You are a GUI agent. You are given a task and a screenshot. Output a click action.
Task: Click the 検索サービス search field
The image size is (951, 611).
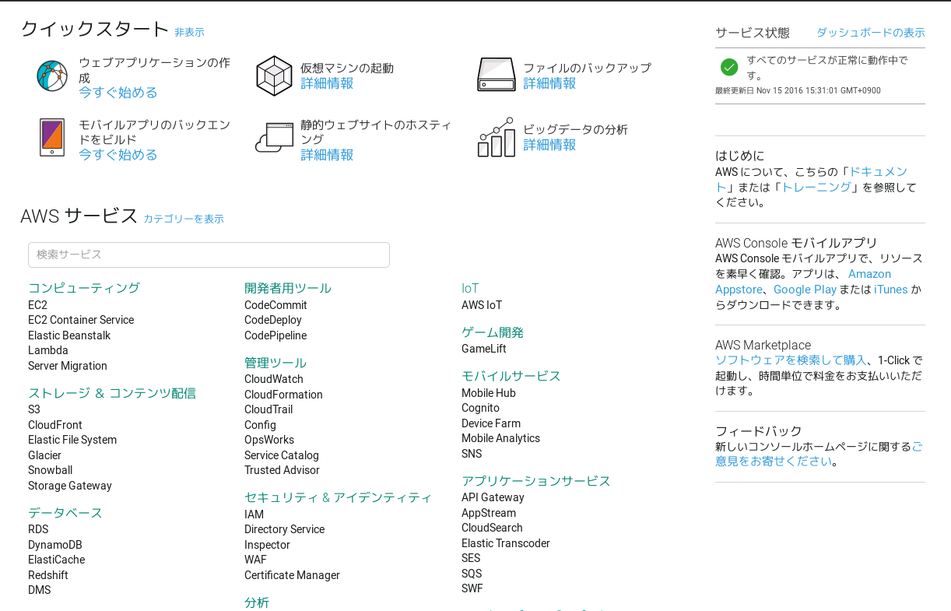[x=209, y=255]
